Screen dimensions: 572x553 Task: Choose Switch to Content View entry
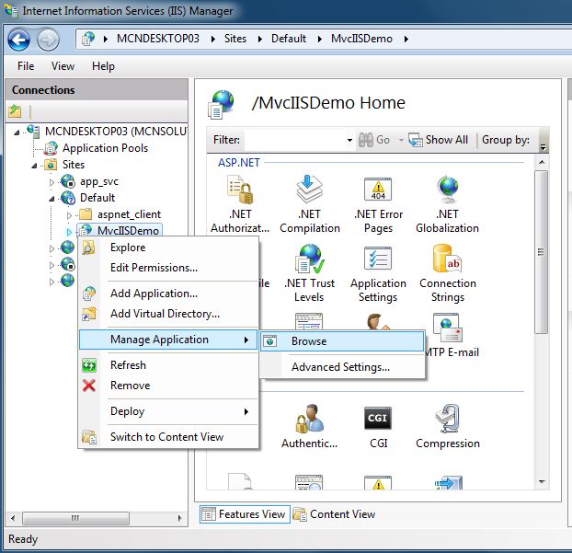point(168,437)
